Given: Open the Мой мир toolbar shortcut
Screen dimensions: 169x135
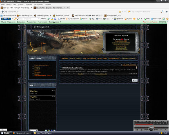Looking at the screenshot, I should click(x=84, y=19).
